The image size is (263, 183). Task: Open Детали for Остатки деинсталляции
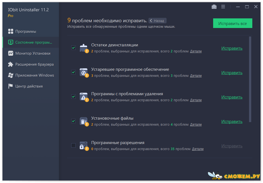click(x=196, y=51)
